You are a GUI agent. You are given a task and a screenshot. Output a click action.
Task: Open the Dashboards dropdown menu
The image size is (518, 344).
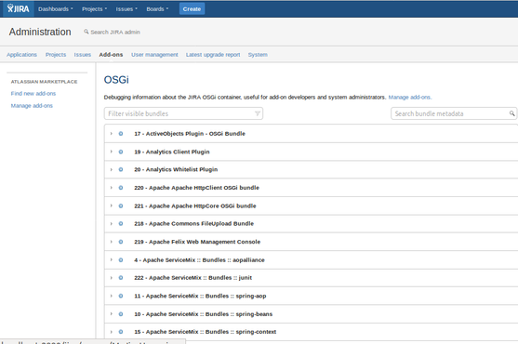tap(56, 9)
